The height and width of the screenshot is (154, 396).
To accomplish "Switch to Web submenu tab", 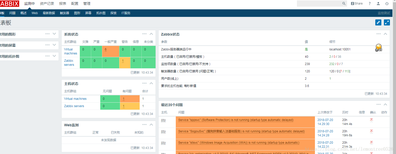I will 35,13.
